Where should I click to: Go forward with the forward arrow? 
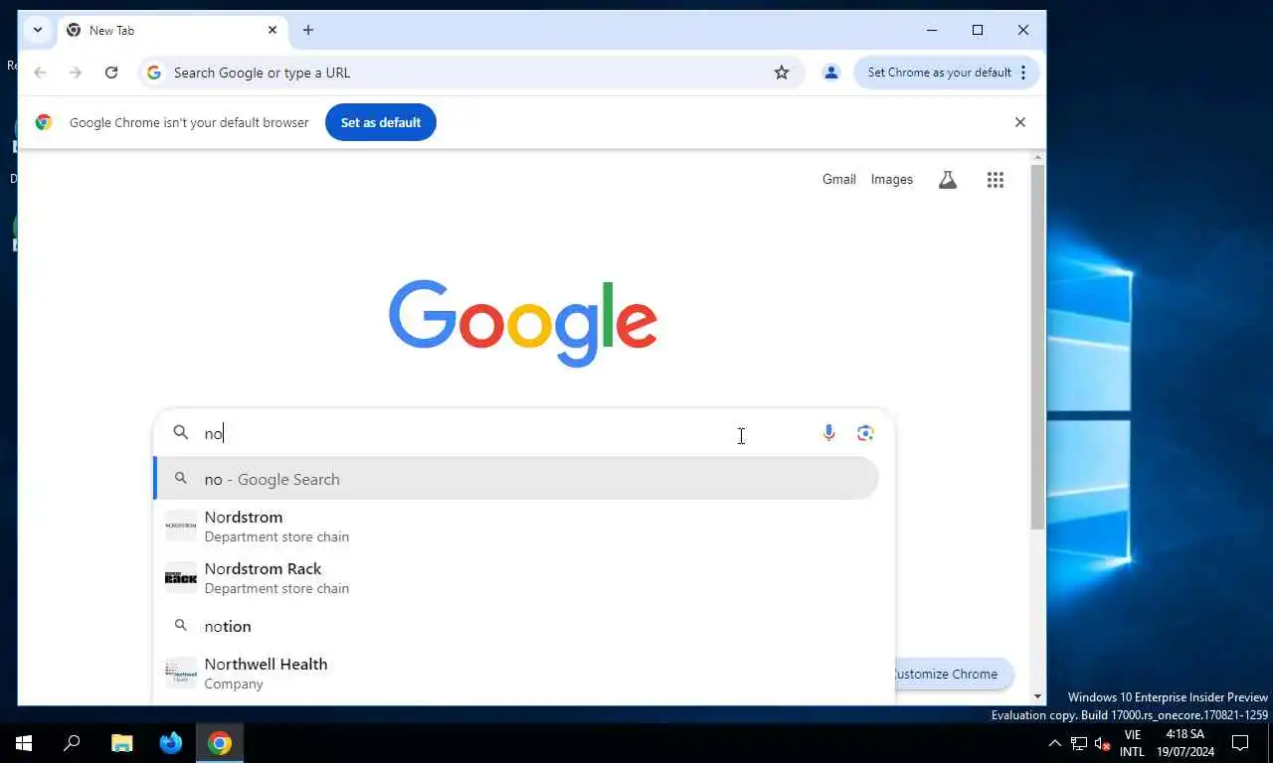(x=76, y=73)
